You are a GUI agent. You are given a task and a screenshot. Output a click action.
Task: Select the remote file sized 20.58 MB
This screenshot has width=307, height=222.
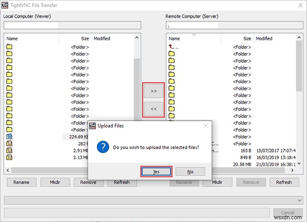[x=242, y=164]
